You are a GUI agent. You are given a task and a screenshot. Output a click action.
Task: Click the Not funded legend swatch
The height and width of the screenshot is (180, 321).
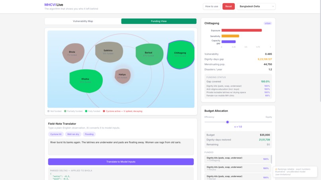tap(49, 111)
